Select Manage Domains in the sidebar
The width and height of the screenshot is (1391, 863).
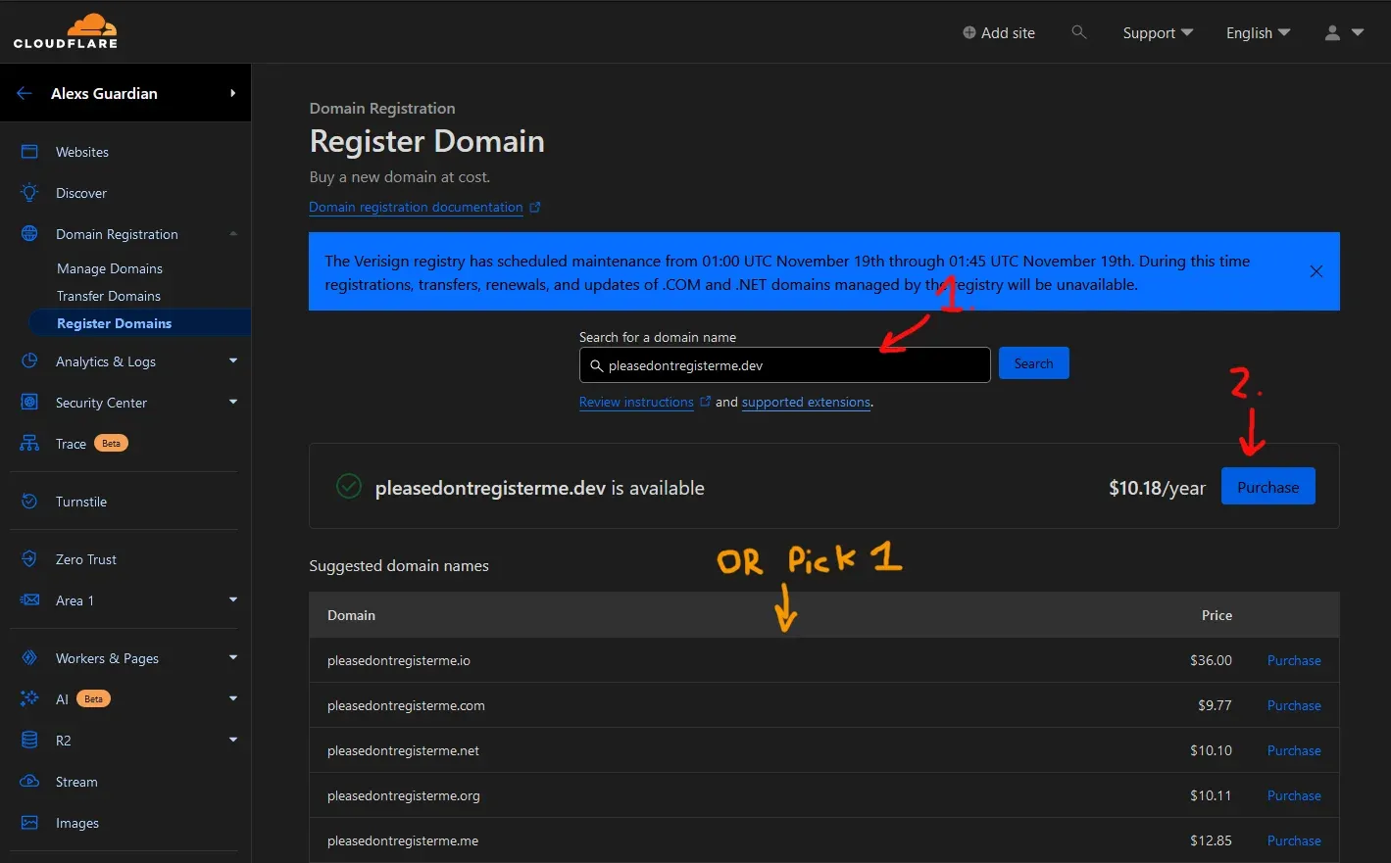(x=109, y=267)
